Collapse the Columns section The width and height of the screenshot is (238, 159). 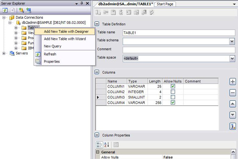[x=97, y=72]
